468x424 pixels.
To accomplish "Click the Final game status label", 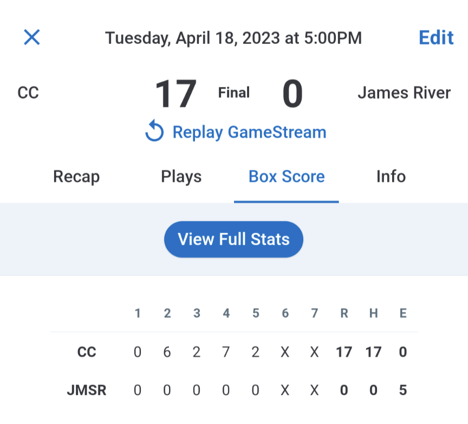I will (234, 93).
